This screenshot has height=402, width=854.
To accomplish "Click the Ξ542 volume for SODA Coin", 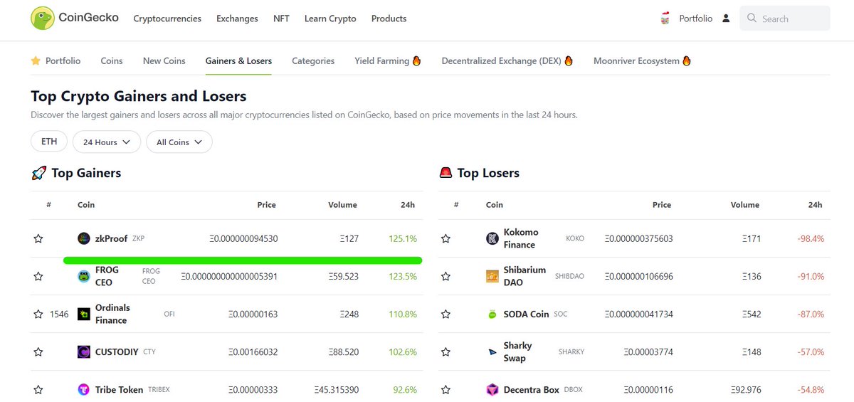I will coord(751,314).
